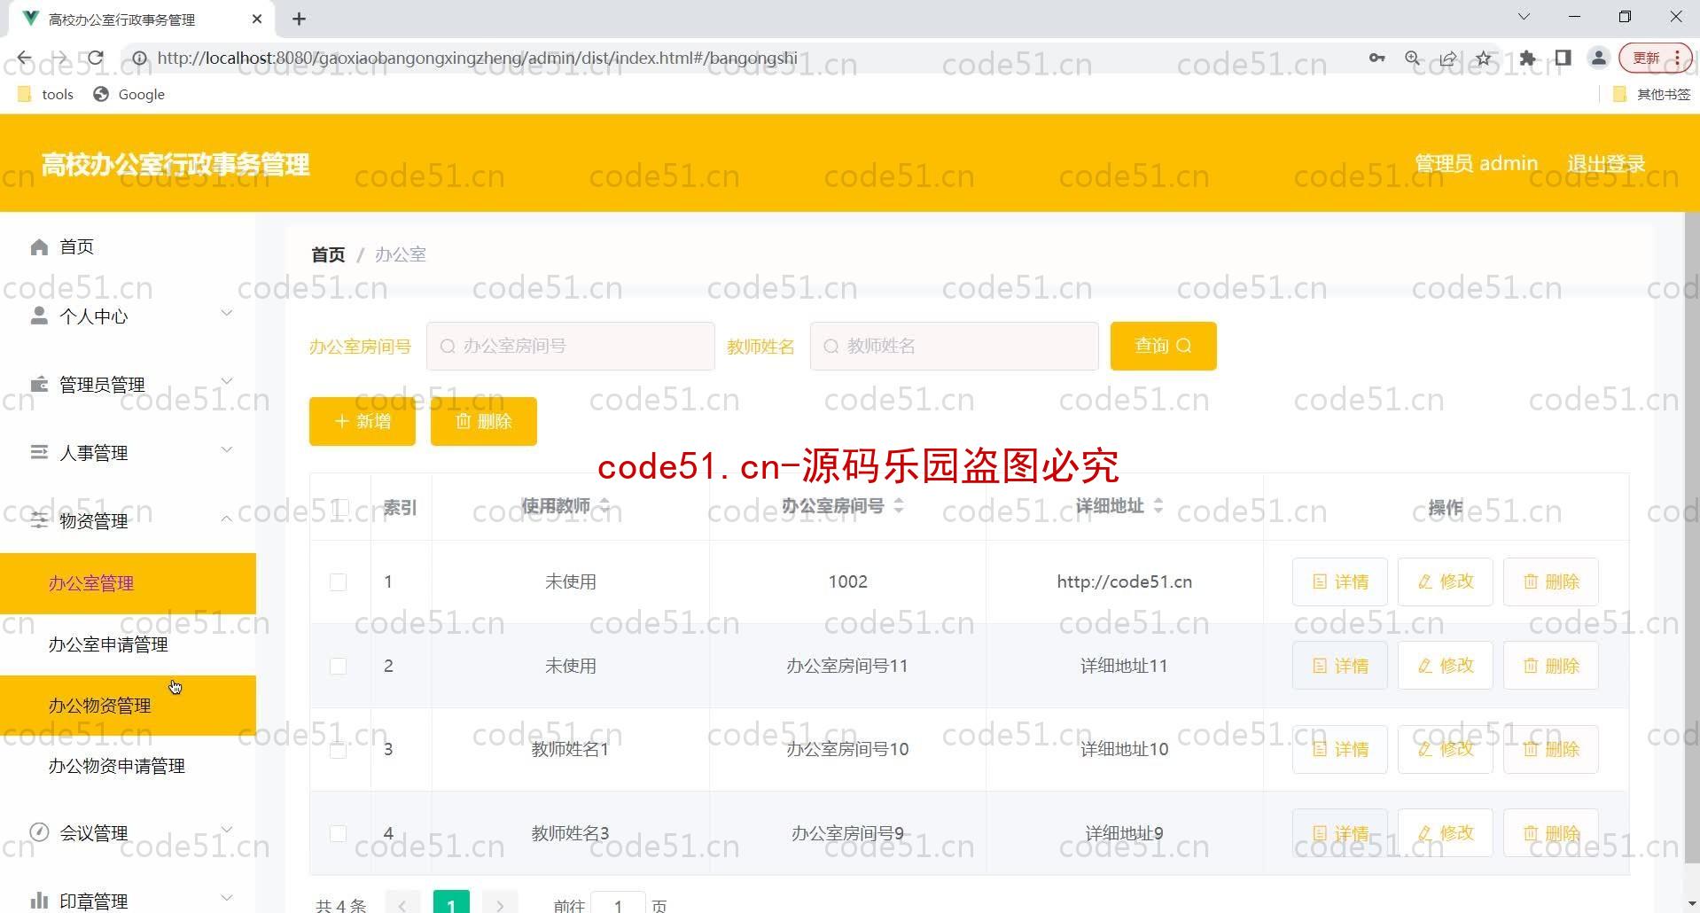Image resolution: width=1700 pixels, height=913 pixels.
Task: Click 修改 for row 办公室房间号9
Action: click(1445, 832)
